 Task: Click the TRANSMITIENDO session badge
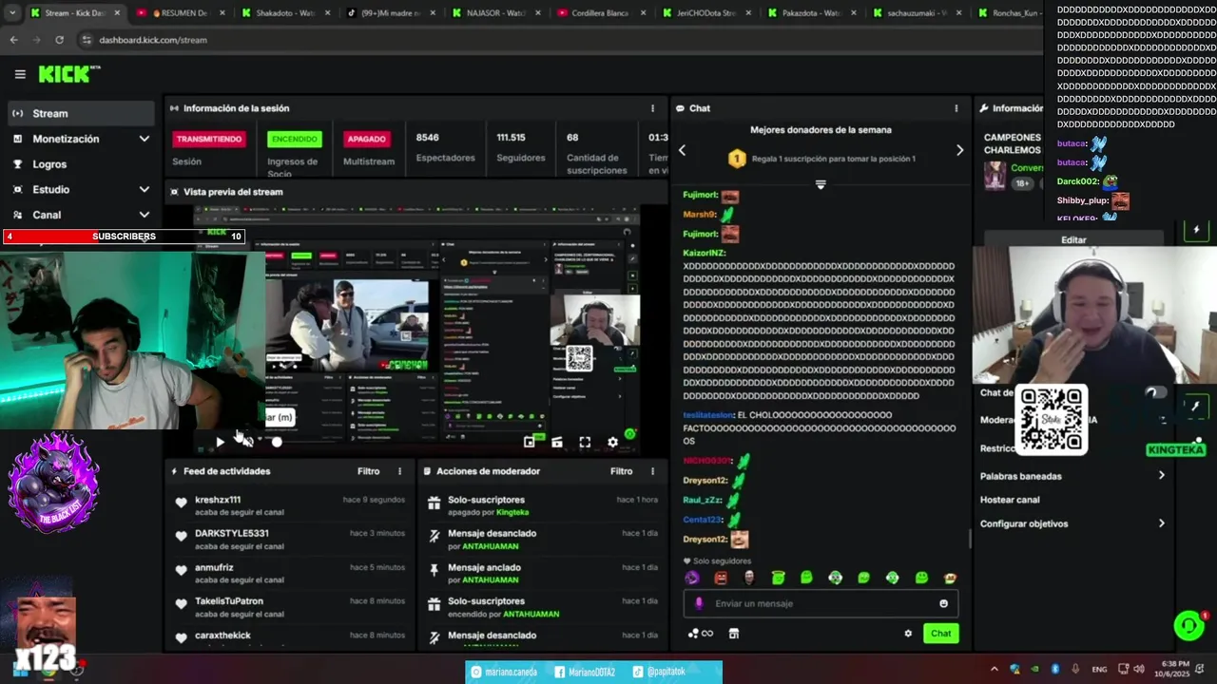(209, 139)
